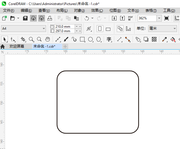The image size is (180, 149).
Task: Select the Ellipse tool
Action: pyautogui.click(x=90, y=39)
